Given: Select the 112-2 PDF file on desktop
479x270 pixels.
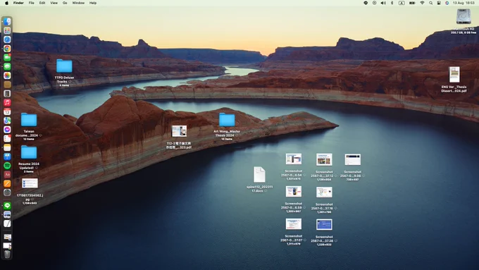Looking at the screenshot, I should tap(180, 131).
